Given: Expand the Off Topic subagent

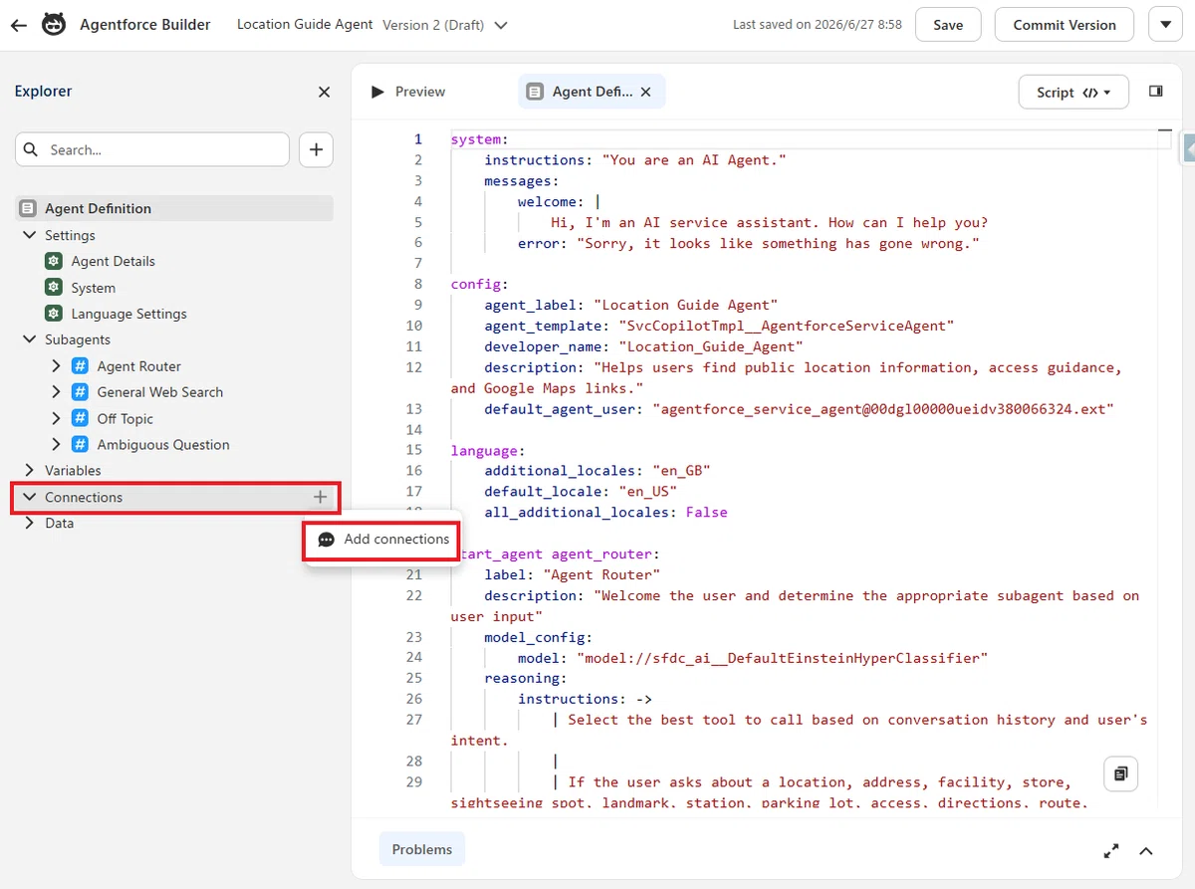Looking at the screenshot, I should click(x=56, y=419).
